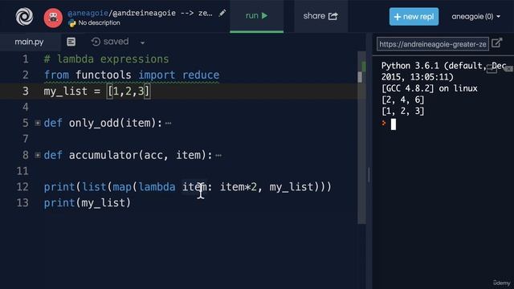Click the [2, 4, 6] console output
Viewport: 514px width, 289px height.
(x=402, y=100)
